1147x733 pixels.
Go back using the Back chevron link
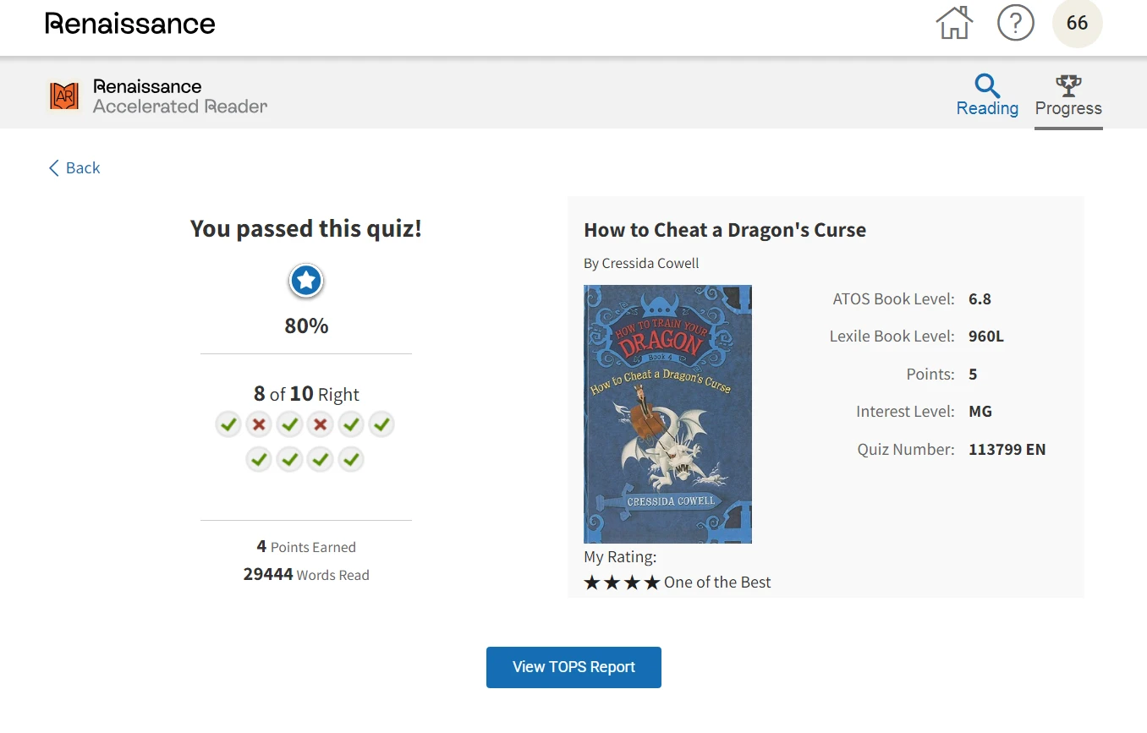click(x=74, y=167)
